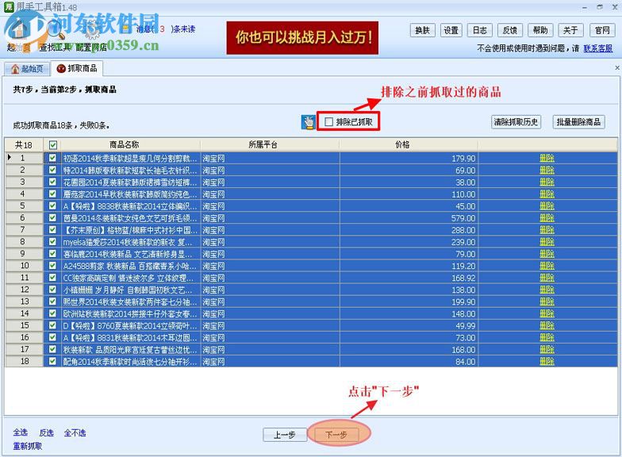Uncheck the checkbox for row 1
Screen dimensions: 622x457
[x=52, y=158]
